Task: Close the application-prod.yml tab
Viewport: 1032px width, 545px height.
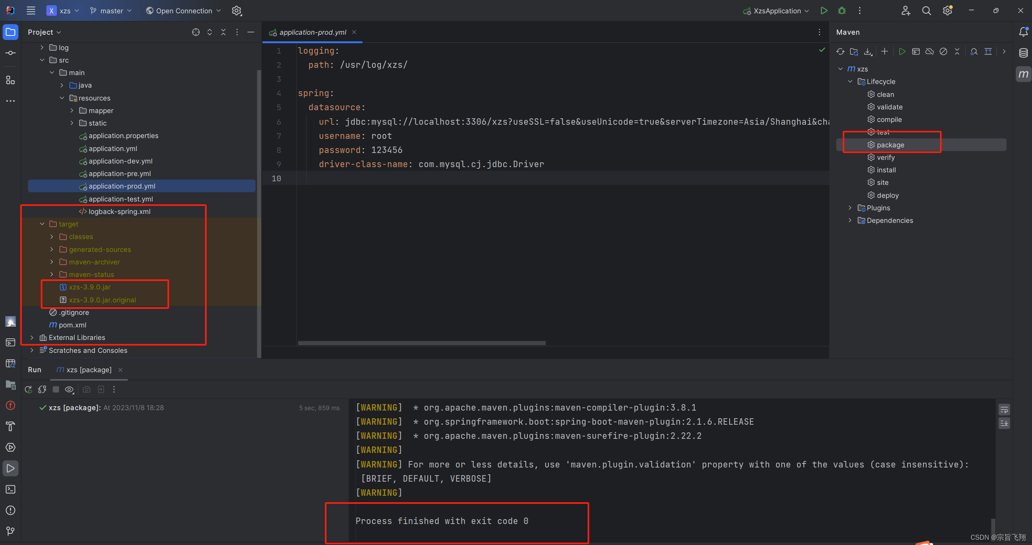Action: pyautogui.click(x=354, y=32)
